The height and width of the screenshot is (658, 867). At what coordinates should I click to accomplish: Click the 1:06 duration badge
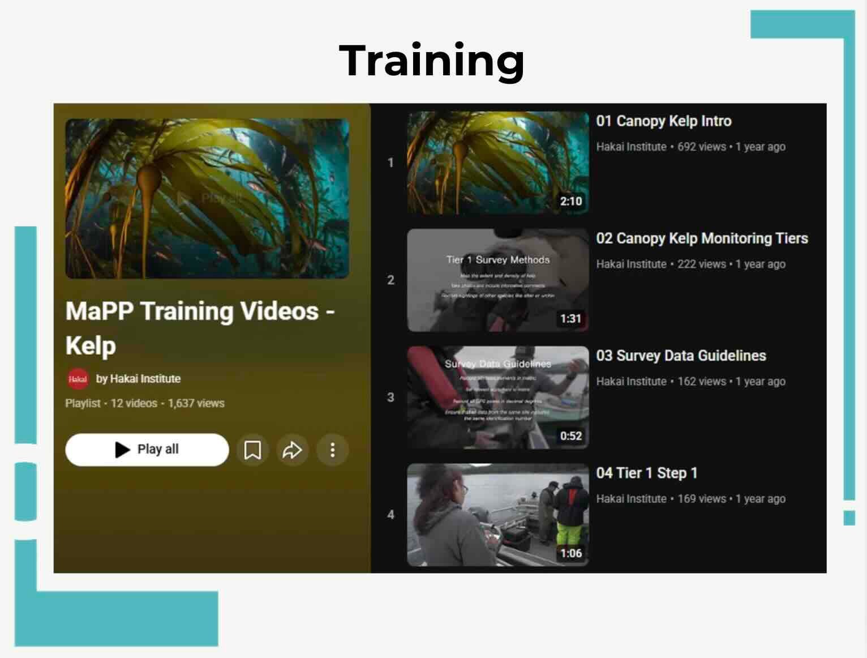(571, 553)
